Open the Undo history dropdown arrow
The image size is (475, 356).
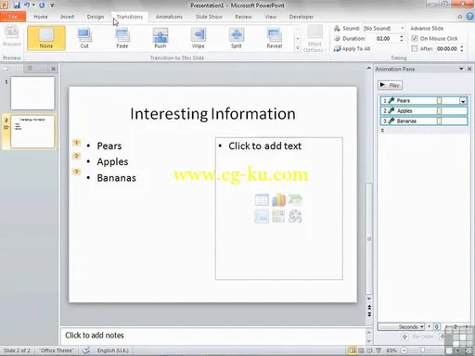click(x=33, y=5)
